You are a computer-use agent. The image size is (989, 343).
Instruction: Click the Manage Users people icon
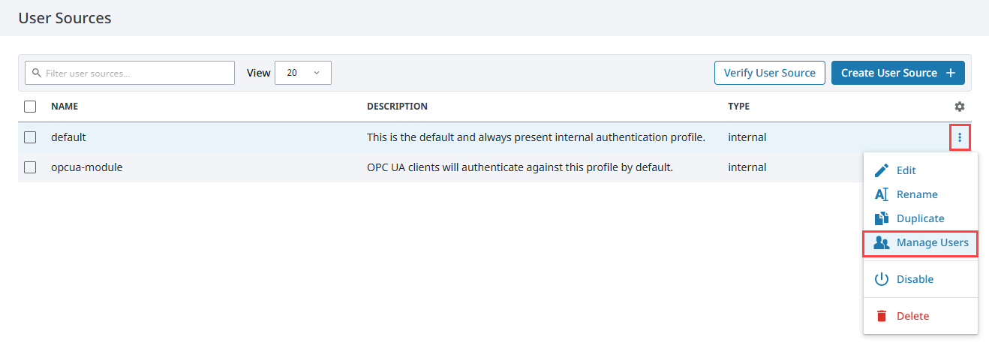882,242
